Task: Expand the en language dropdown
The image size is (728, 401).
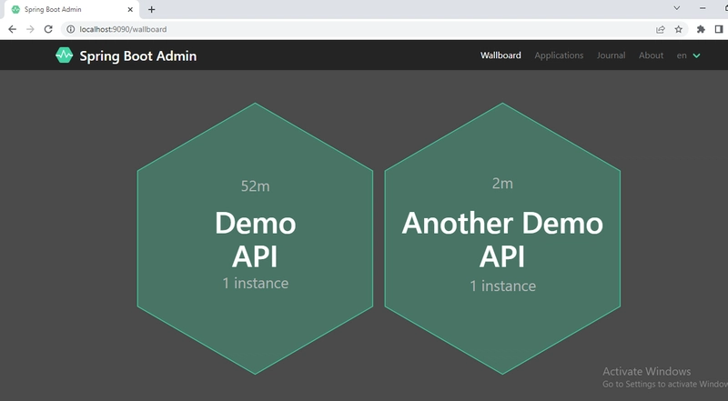Action: pyautogui.click(x=689, y=55)
